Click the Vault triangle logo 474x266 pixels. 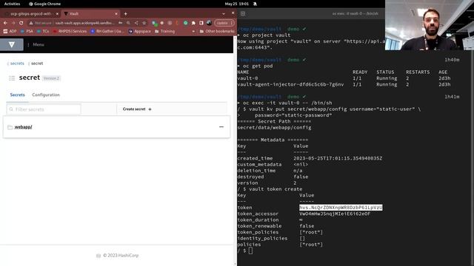[12, 44]
